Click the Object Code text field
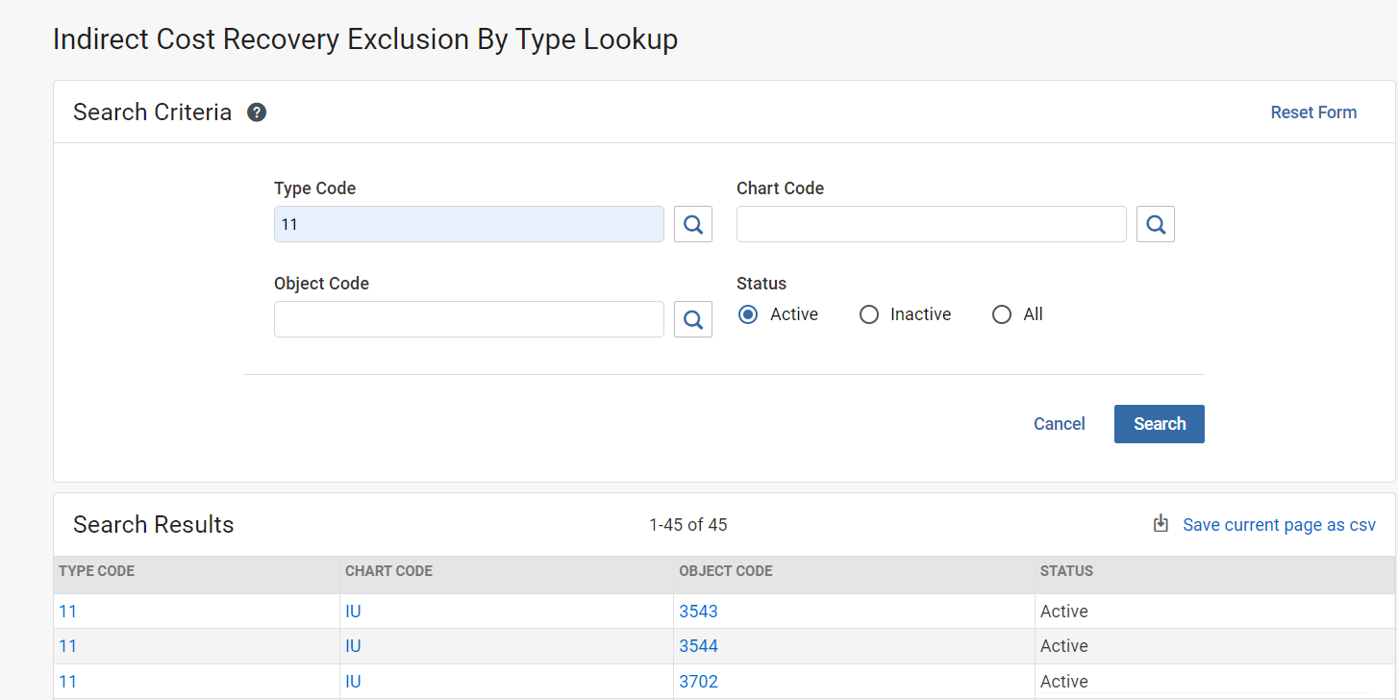1398x700 pixels. coord(468,318)
